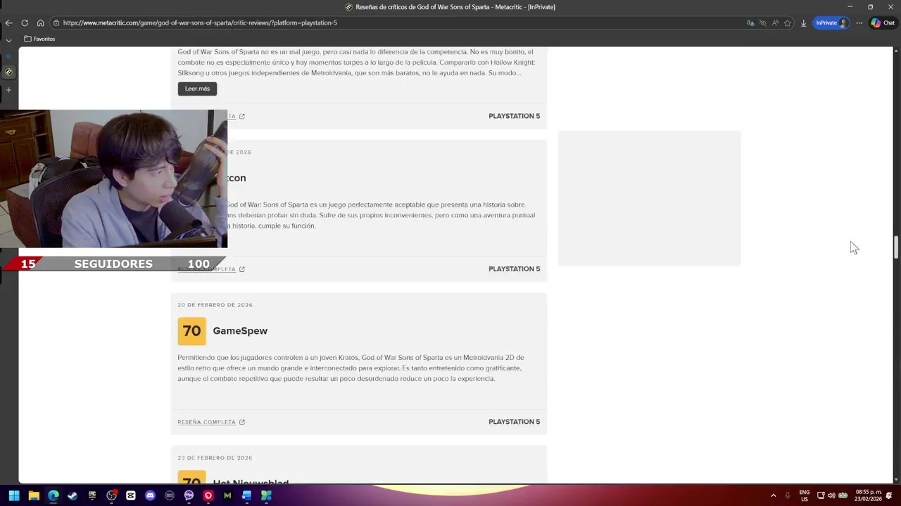Click GameSpew card's PLAYSTATION 5 label

(514, 422)
